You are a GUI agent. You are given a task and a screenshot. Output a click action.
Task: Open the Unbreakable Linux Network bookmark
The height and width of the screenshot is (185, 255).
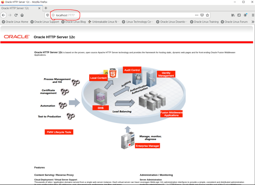click(104, 22)
